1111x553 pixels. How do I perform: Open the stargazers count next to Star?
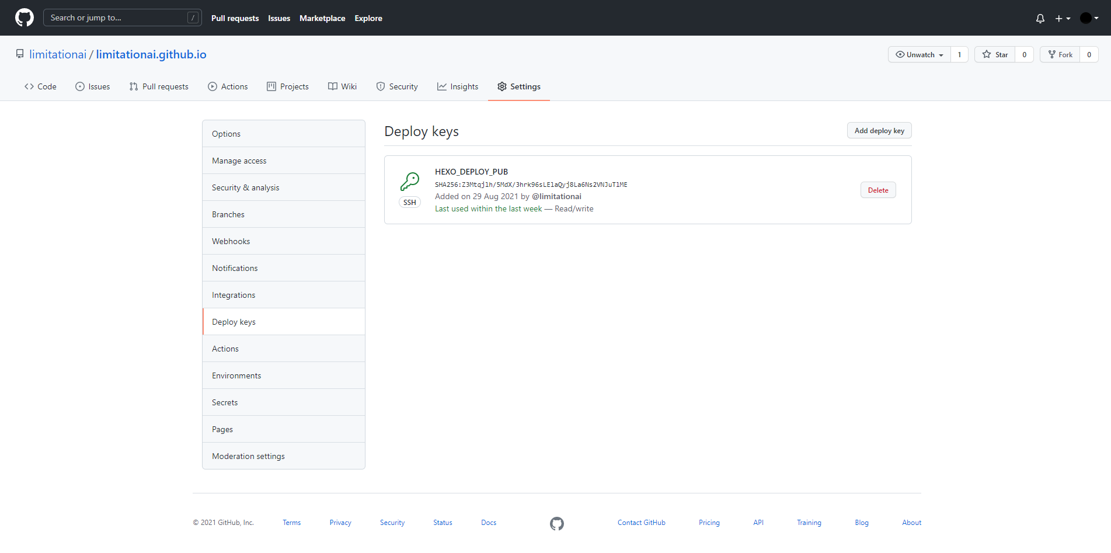click(1024, 54)
